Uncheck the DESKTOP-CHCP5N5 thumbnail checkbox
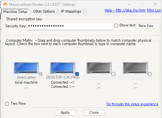The image size is (162, 118). pyautogui.click(x=77, y=74)
